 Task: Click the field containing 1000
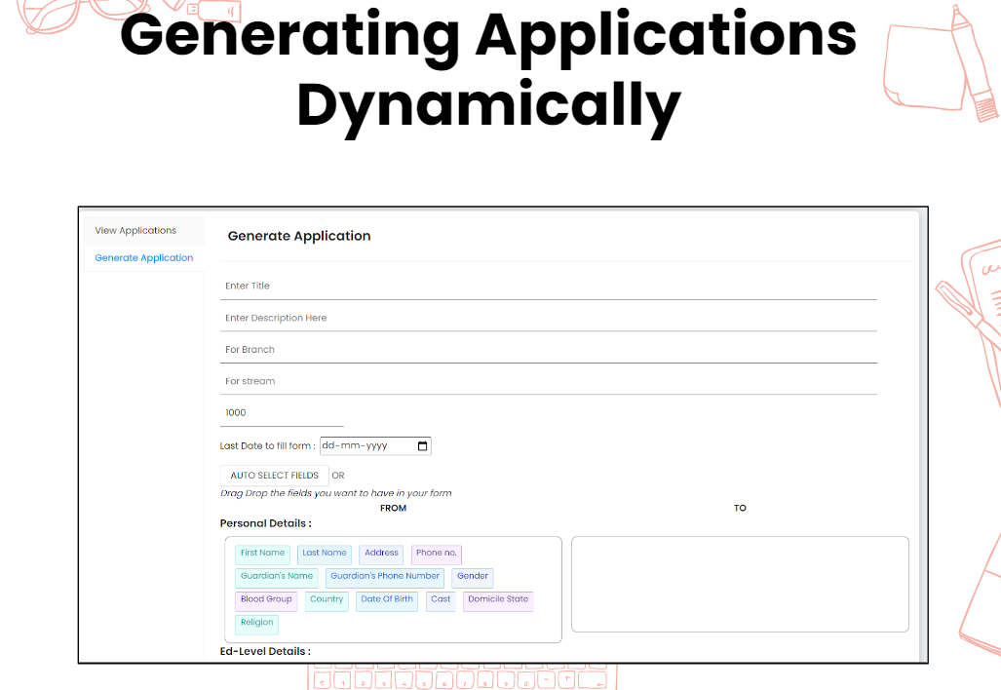click(x=282, y=413)
